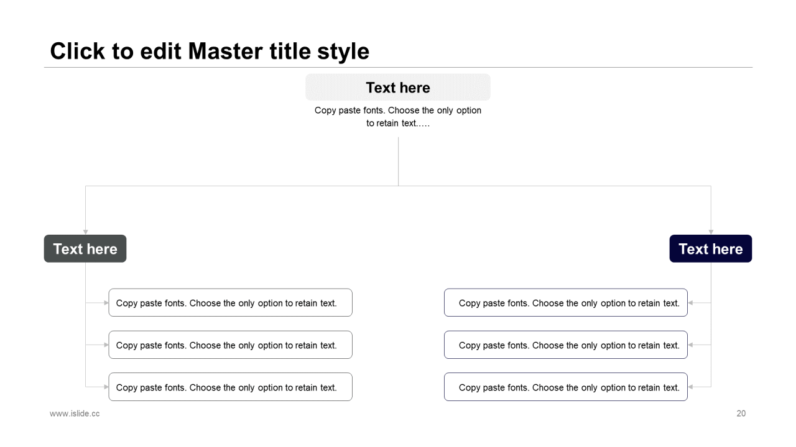Open the www.islide.cc footer link
This screenshot has width=796, height=447.
tap(75, 413)
